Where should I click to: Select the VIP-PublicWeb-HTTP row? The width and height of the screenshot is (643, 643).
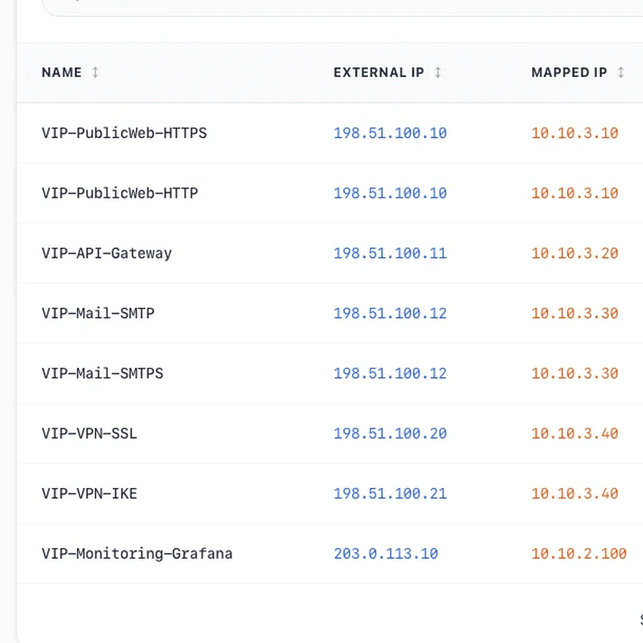(120, 193)
